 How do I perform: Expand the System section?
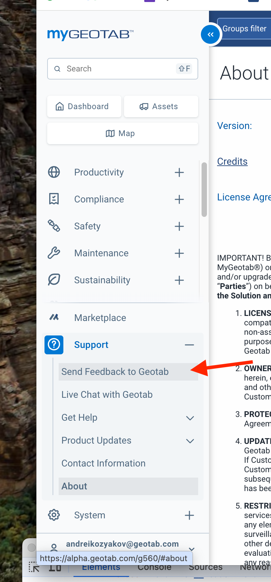click(189, 515)
